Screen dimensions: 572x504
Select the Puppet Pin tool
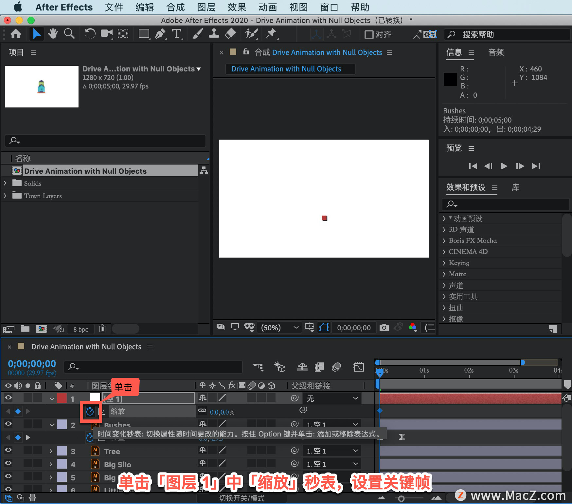point(272,34)
